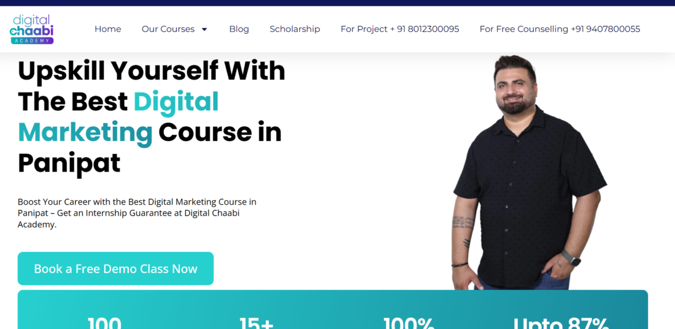Click the teal Digital Marketing heading text
The image size is (675, 329).
point(118,117)
